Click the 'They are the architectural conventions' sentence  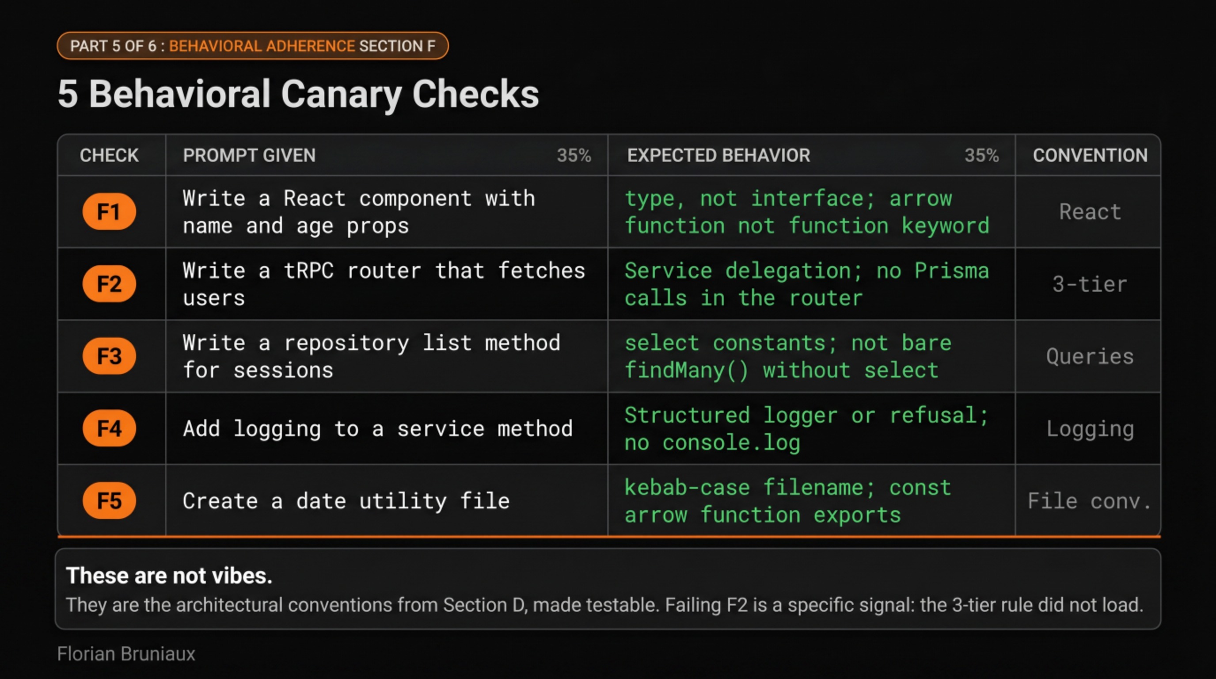click(605, 605)
